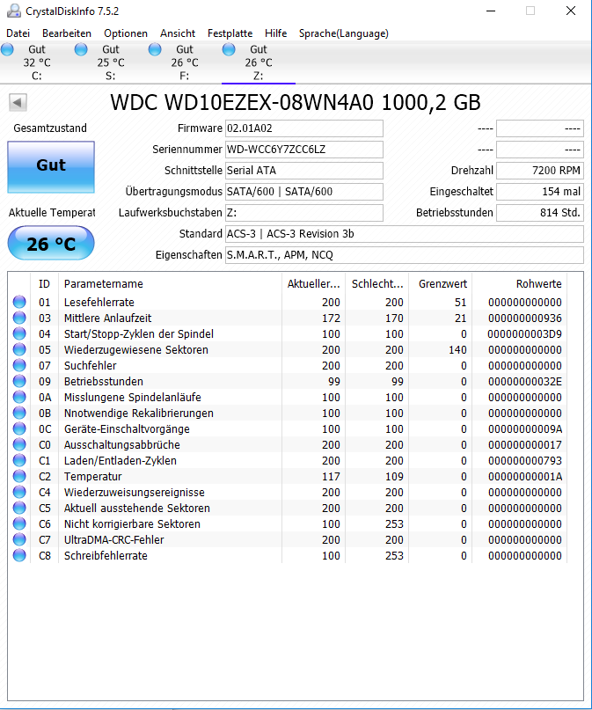Viewport: 592px width, 710px height.
Task: Click status orb for Betriebsstunden attribute row
Action: click(x=19, y=381)
